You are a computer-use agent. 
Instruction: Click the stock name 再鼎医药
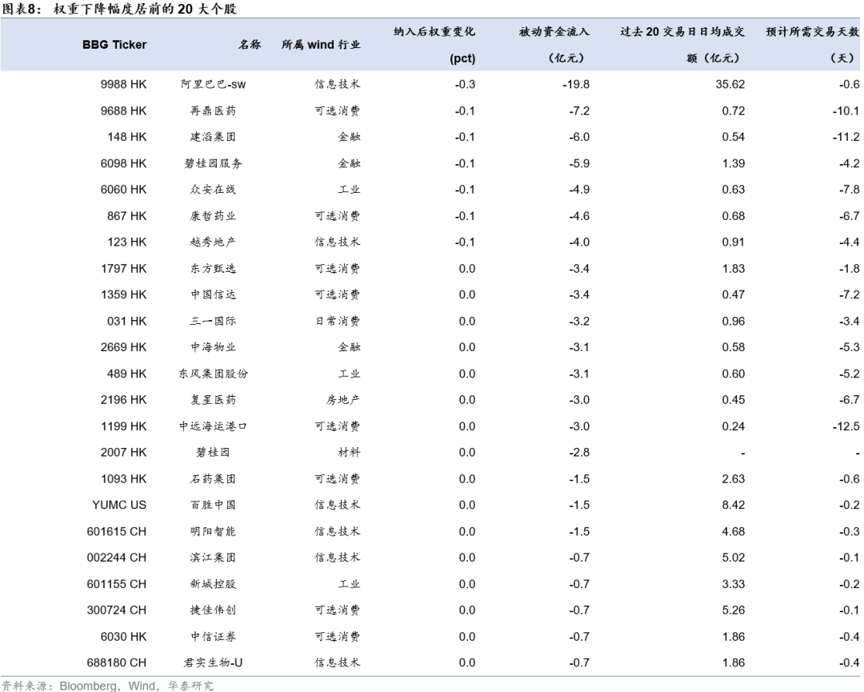pos(214,110)
